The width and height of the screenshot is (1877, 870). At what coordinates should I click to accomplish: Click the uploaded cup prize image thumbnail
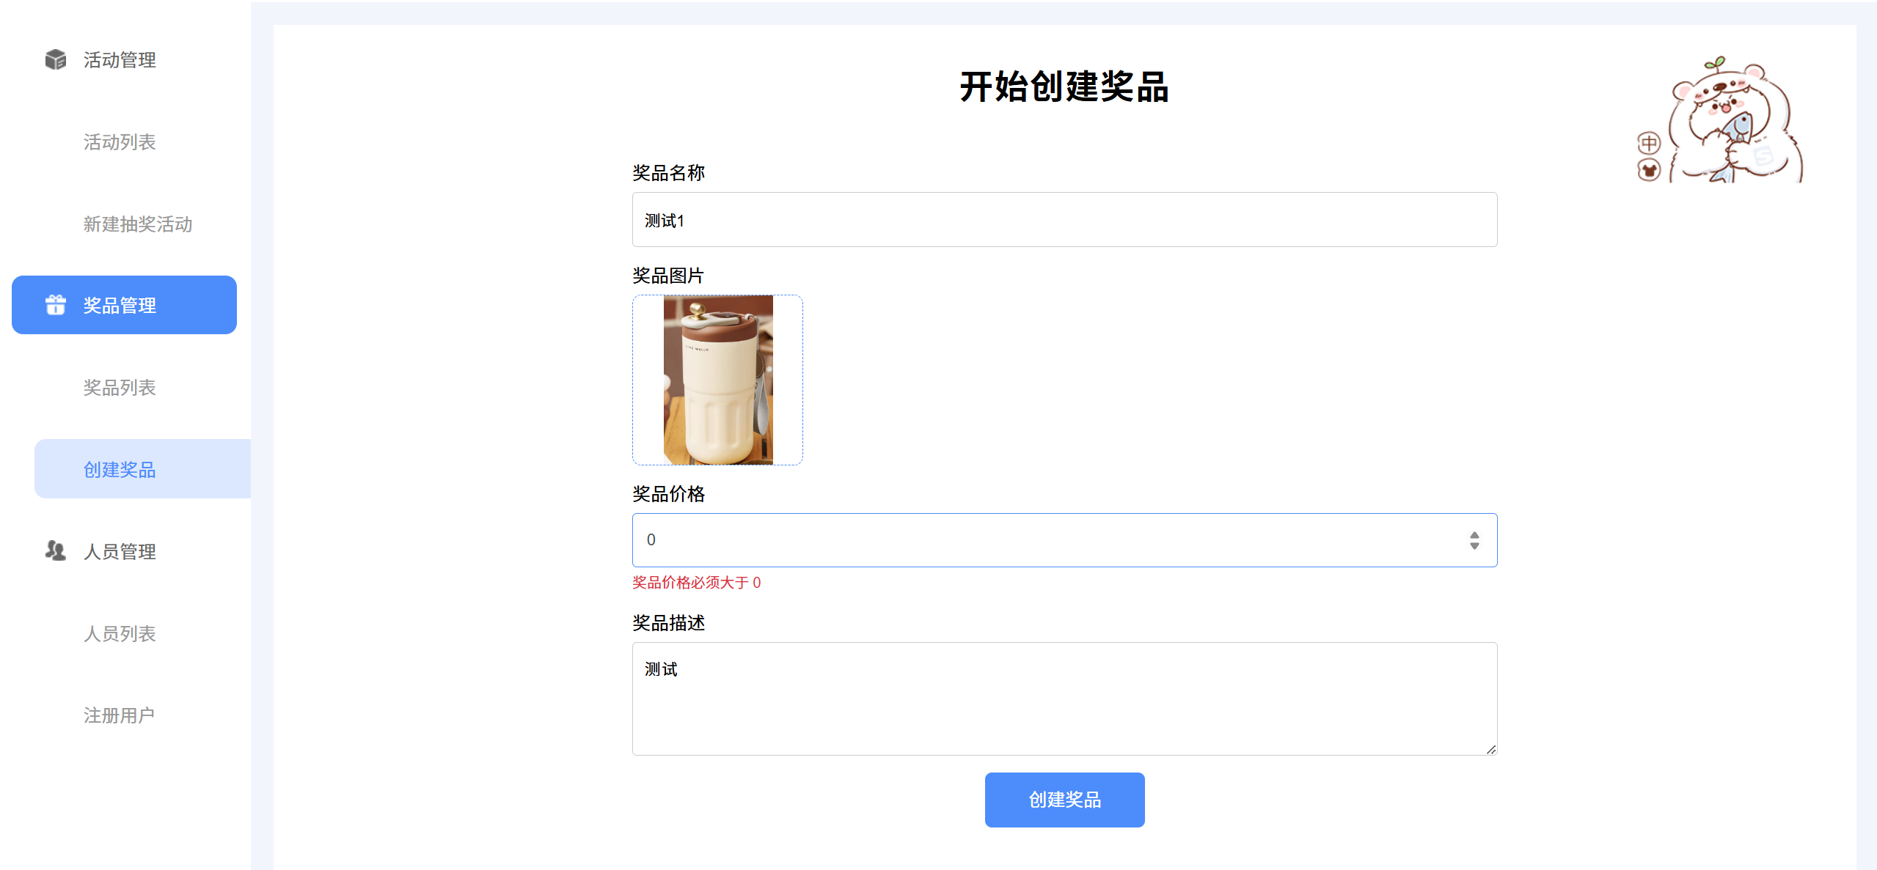(717, 380)
